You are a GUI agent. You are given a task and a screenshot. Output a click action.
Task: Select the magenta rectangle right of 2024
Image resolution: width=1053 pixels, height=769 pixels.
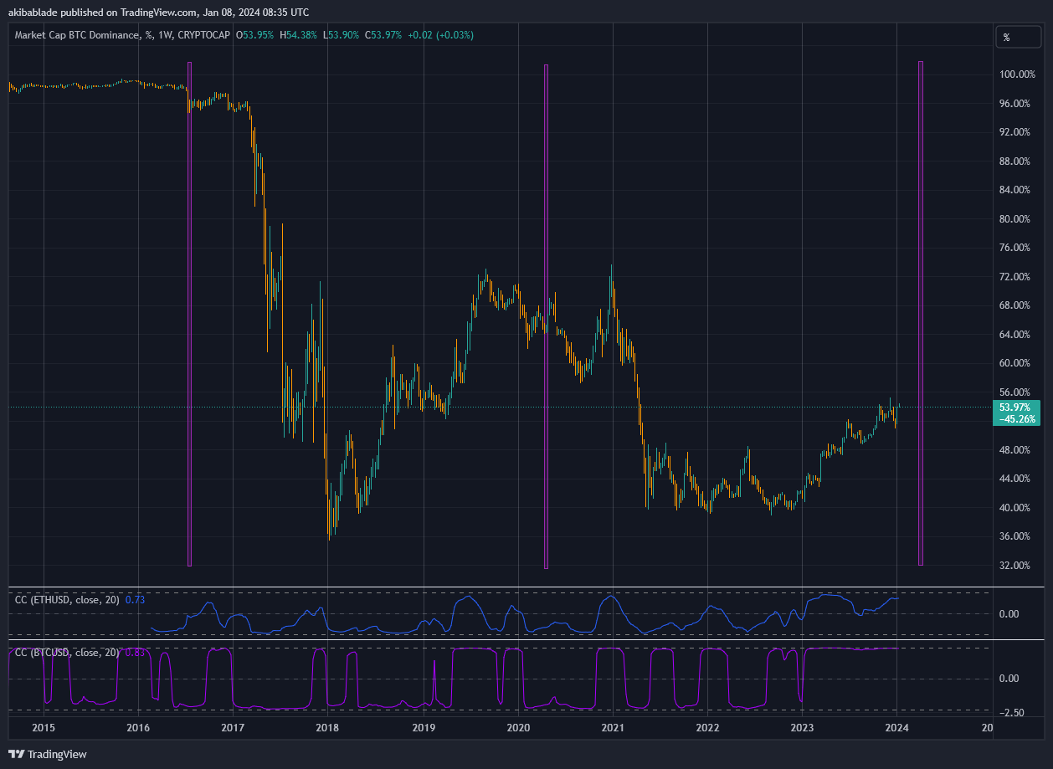point(921,314)
